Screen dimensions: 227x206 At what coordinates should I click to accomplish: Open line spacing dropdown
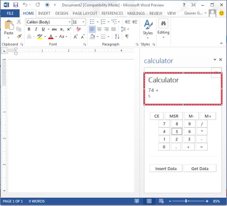125,29
